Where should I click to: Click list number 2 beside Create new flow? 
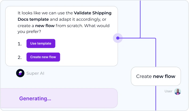coord(20,57)
